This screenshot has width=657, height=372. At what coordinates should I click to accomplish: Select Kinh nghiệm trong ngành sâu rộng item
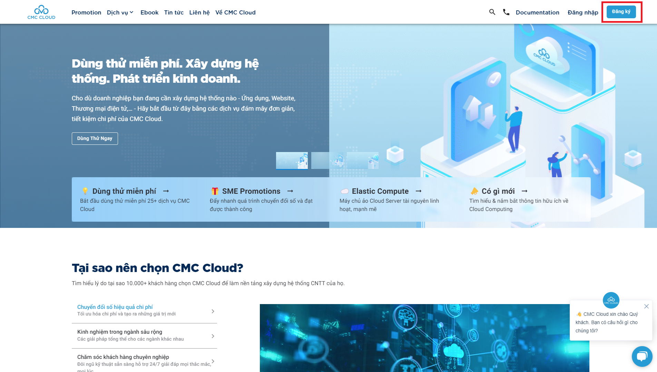144,335
